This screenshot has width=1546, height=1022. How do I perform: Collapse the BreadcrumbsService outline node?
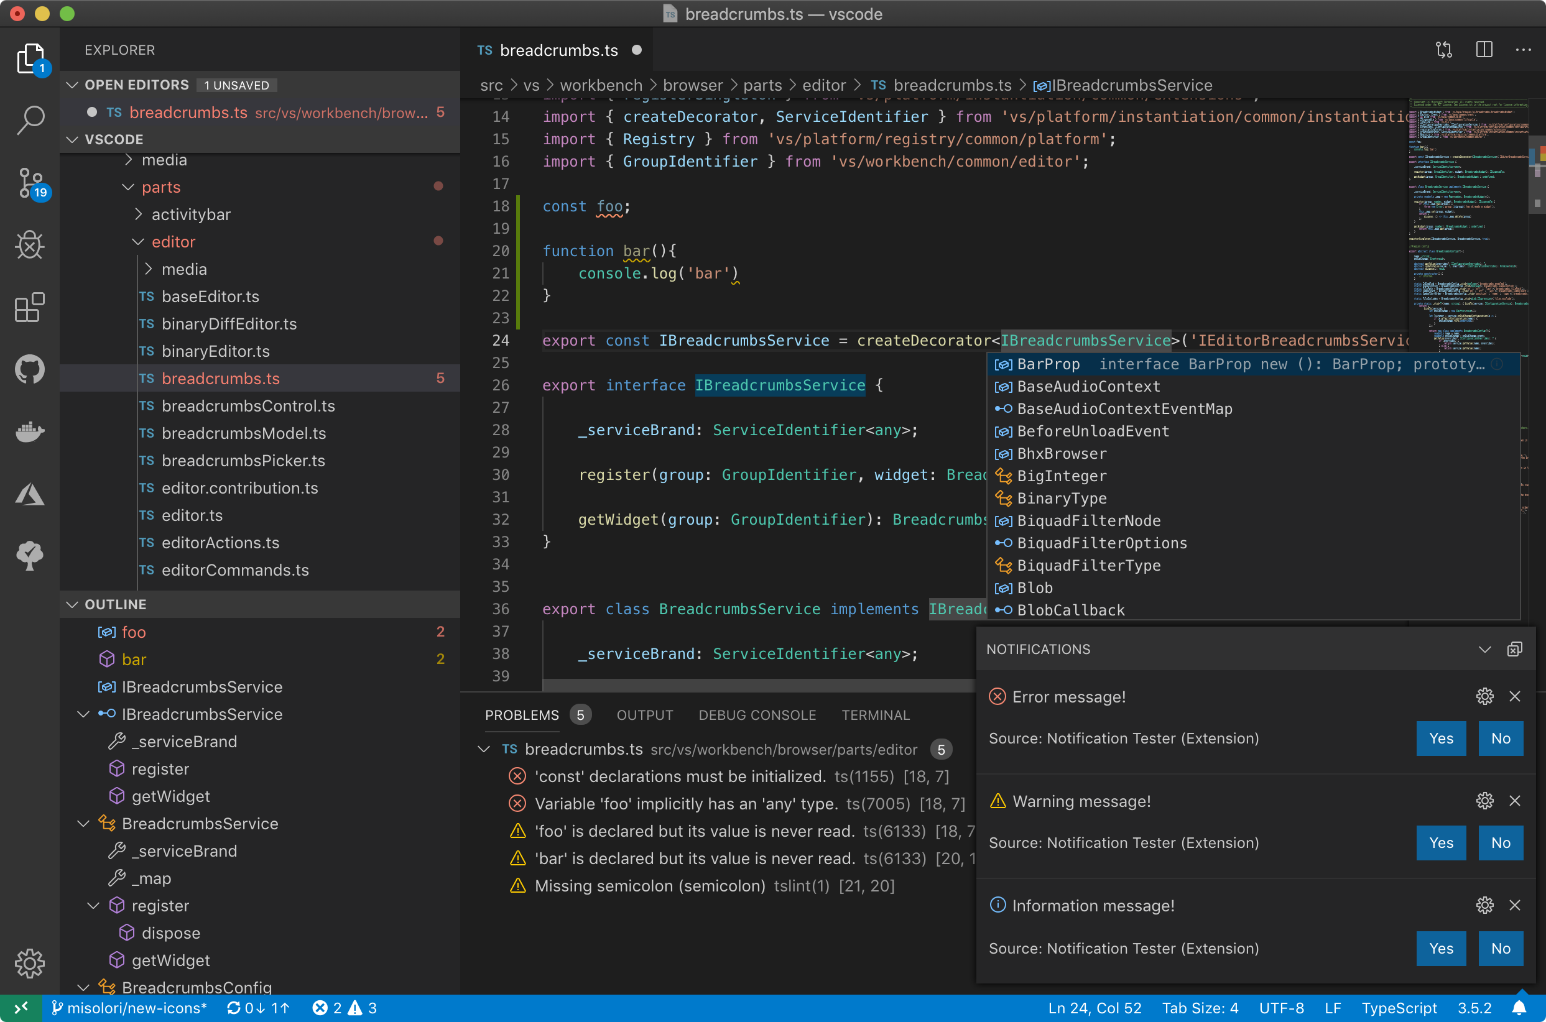(83, 823)
